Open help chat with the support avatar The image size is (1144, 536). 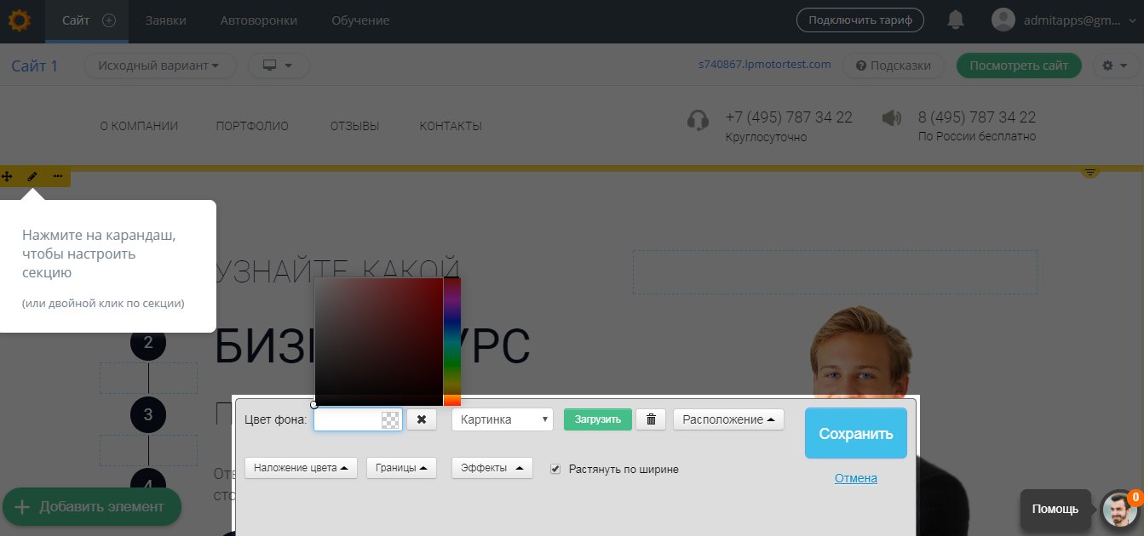[1118, 509]
